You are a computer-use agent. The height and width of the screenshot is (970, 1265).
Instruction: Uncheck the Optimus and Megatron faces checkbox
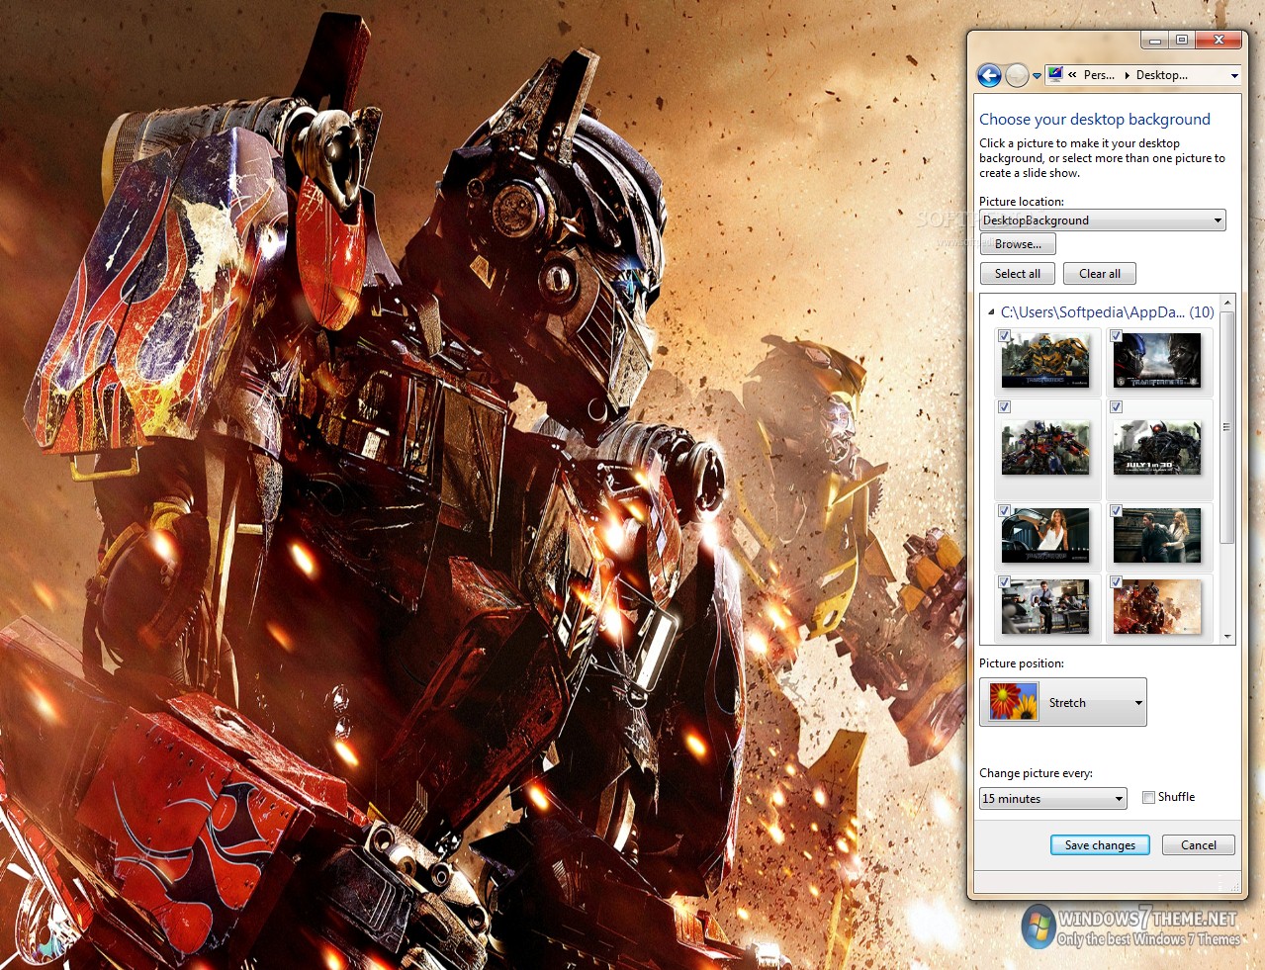point(1116,336)
